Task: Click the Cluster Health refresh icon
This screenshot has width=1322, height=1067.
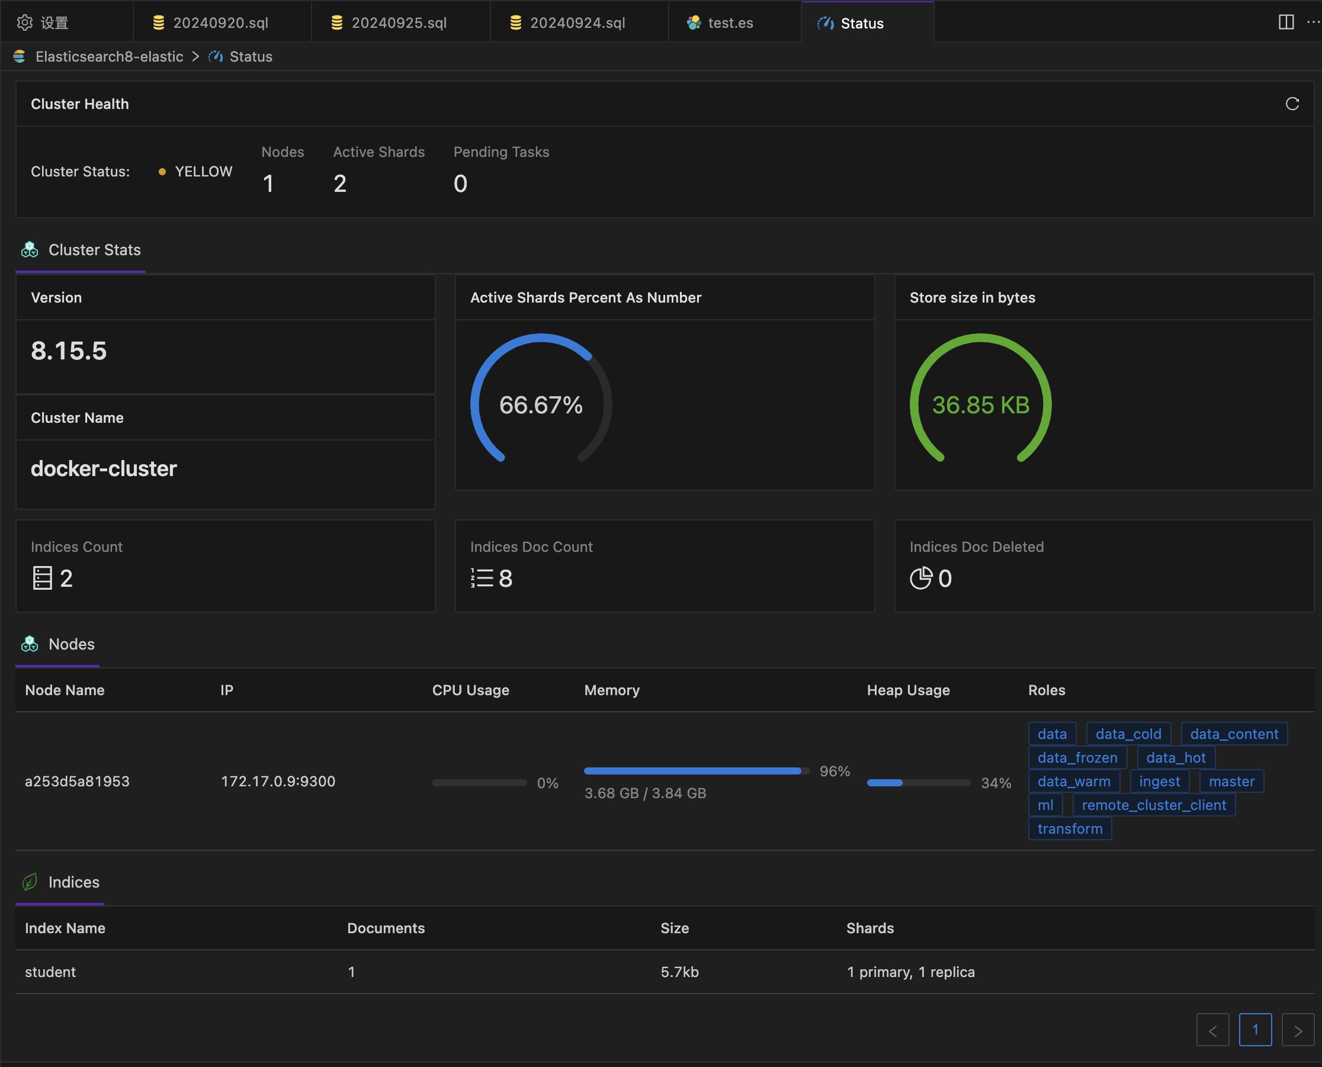Action: 1292,104
